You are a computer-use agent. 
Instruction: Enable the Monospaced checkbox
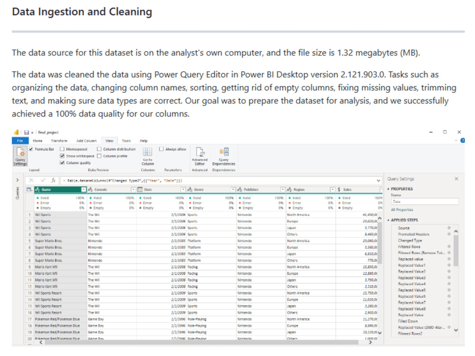click(x=62, y=149)
